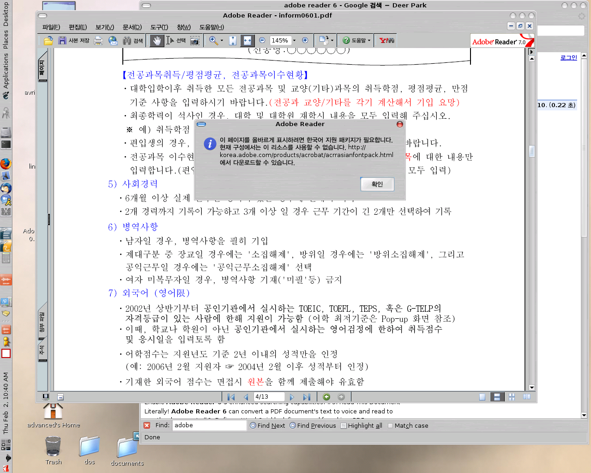Click the zoom percentage field showing 145%
This screenshot has width=591, height=473.
(x=280, y=41)
